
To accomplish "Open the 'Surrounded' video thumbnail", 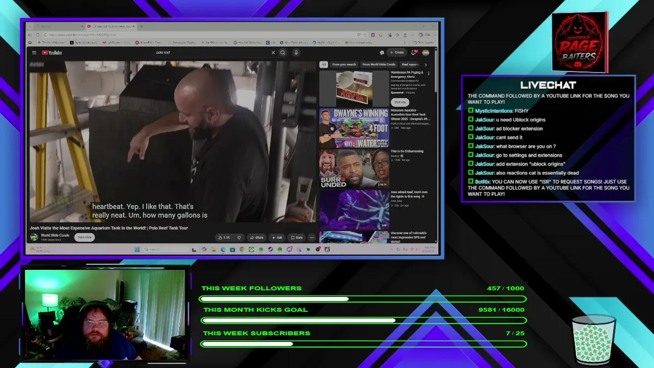I will 354,168.
